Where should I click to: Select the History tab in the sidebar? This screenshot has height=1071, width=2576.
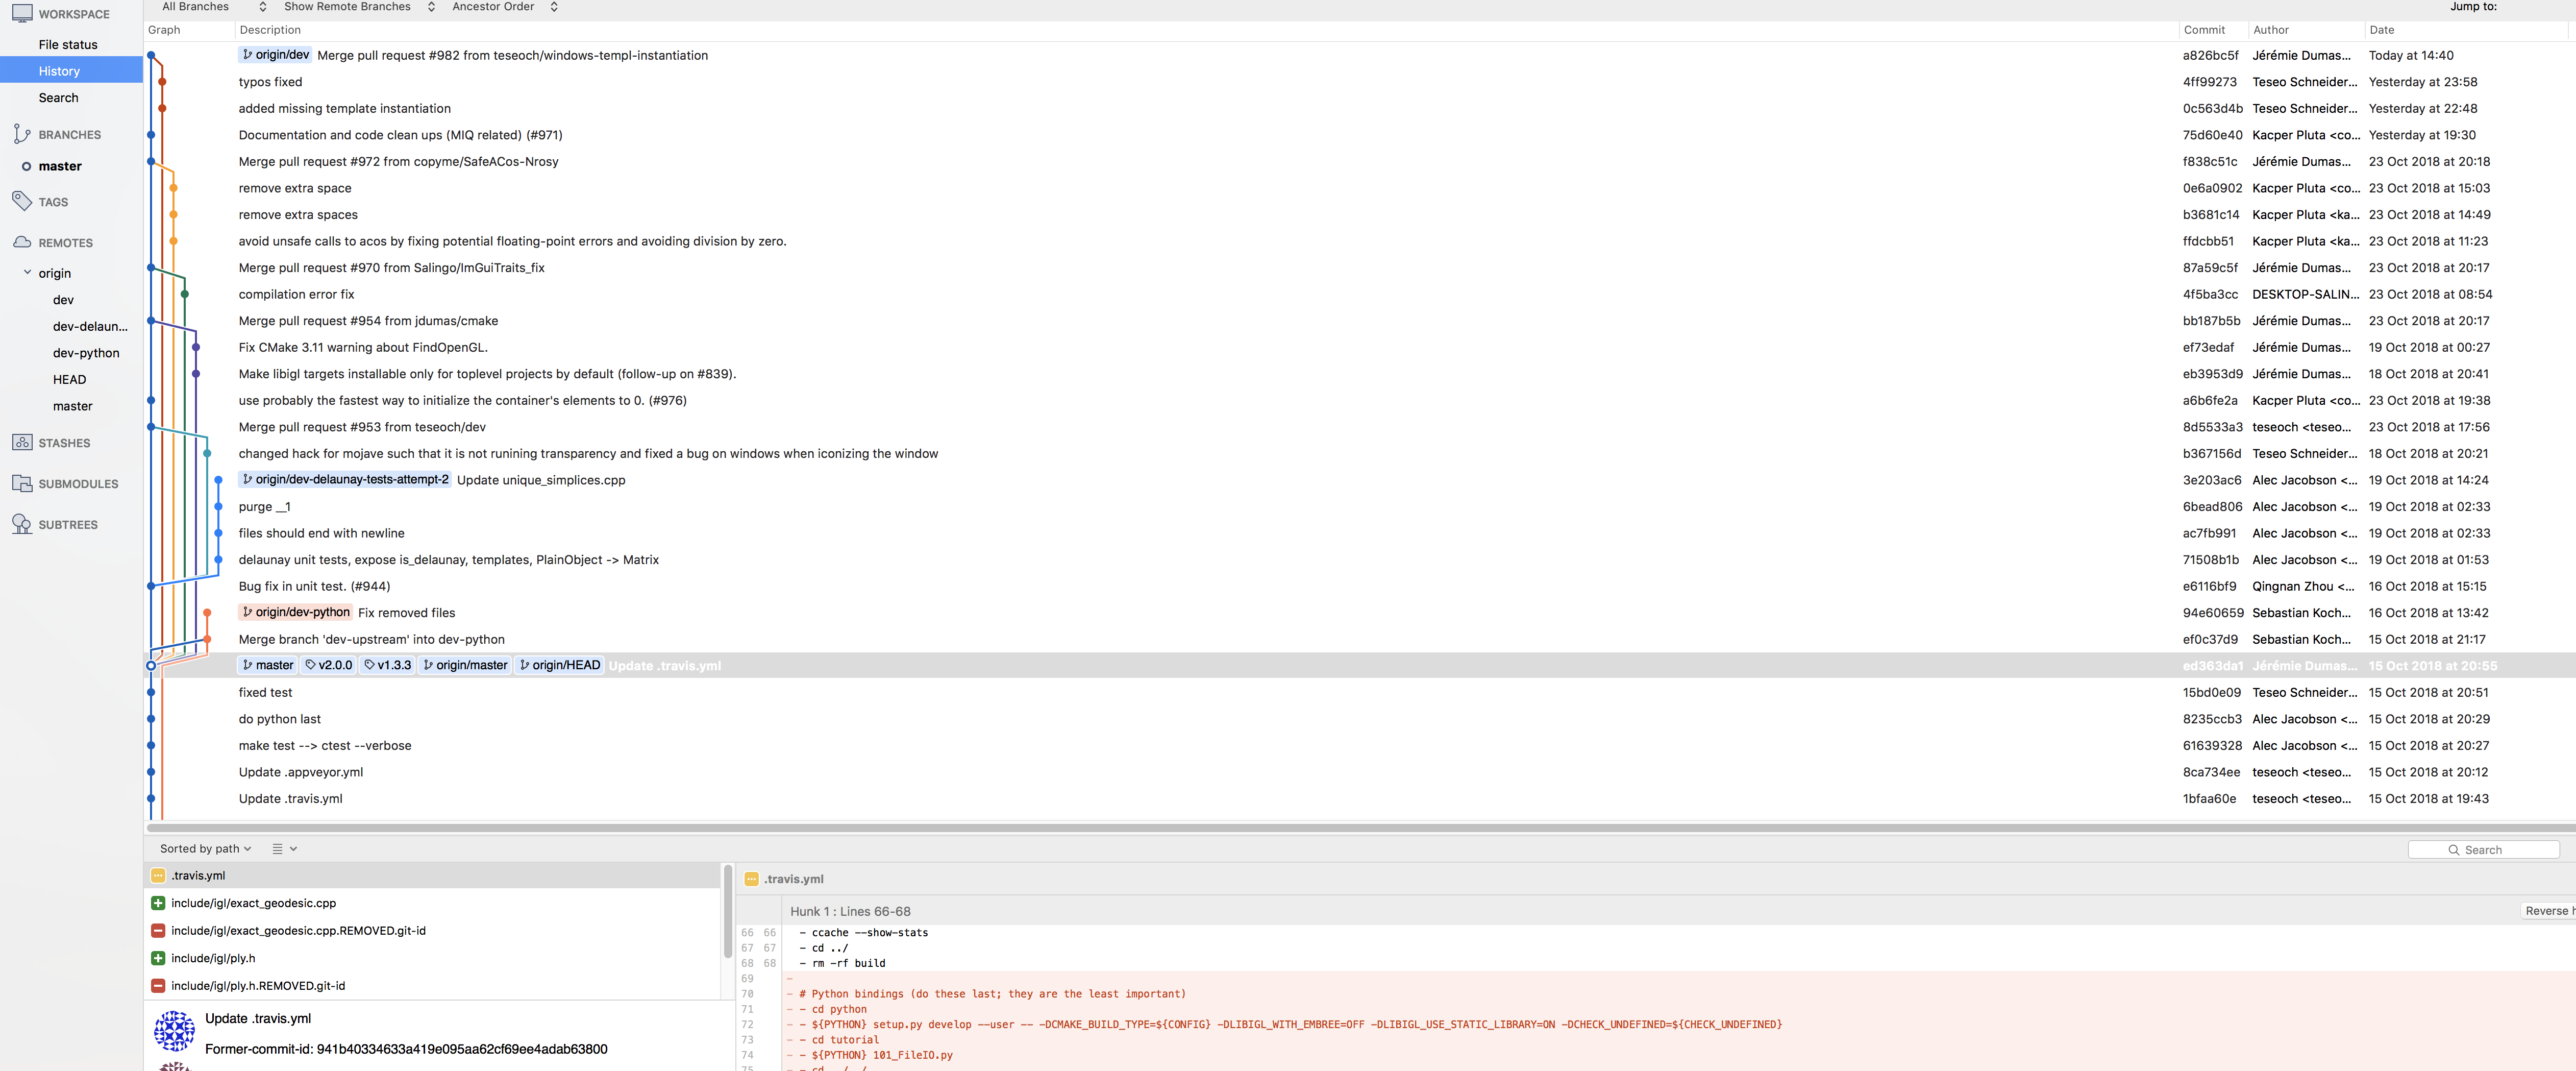[x=59, y=70]
